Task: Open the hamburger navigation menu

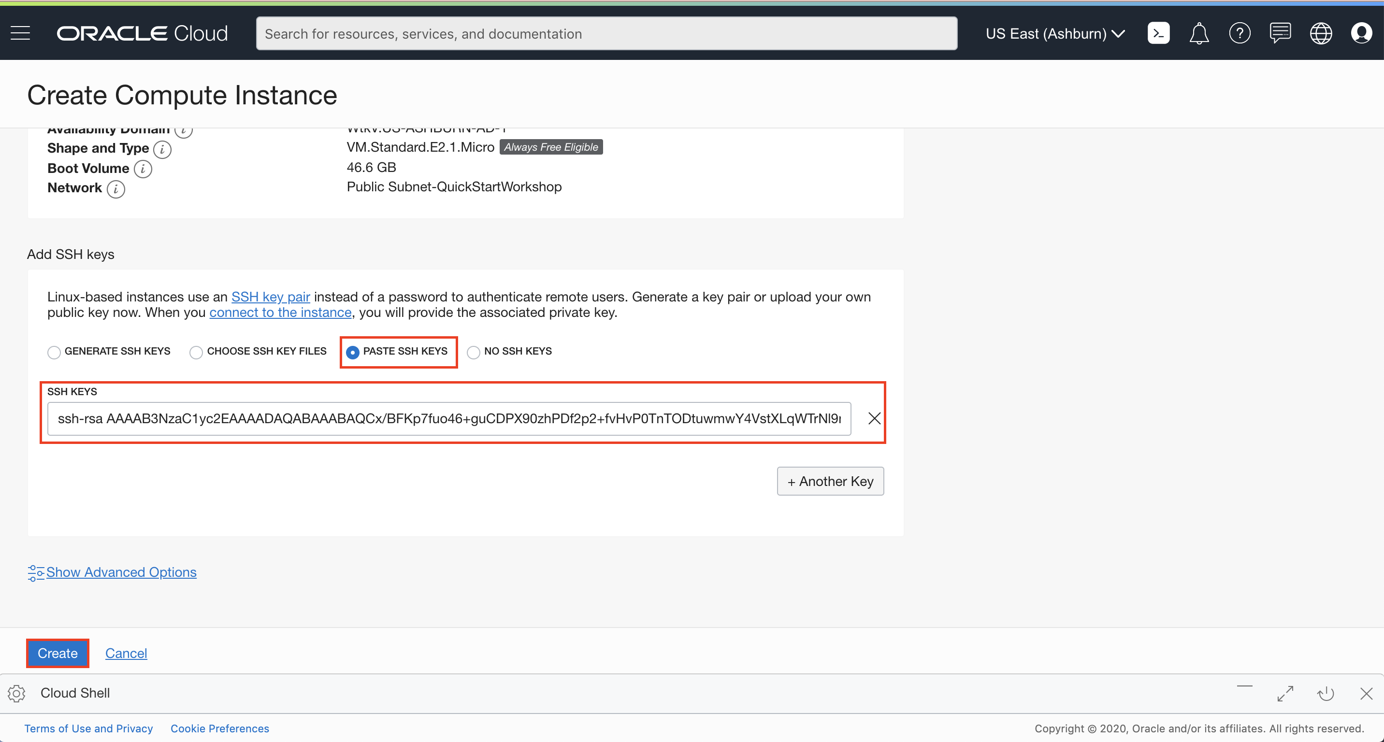Action: tap(20, 33)
